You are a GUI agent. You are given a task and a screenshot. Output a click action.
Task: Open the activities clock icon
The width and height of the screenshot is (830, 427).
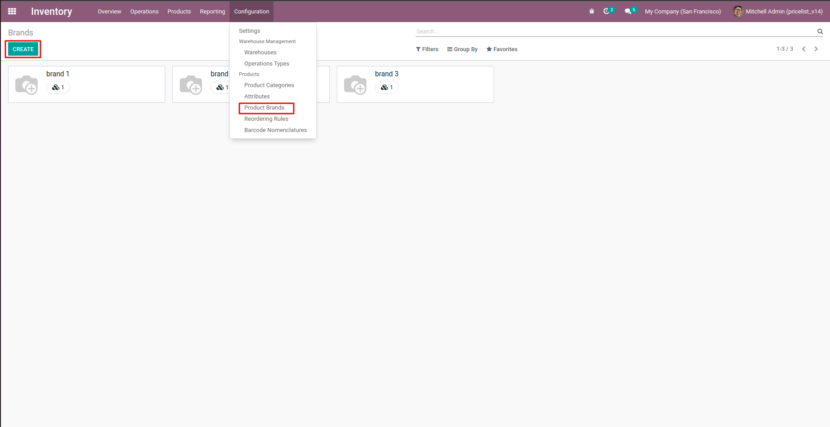[606, 11]
